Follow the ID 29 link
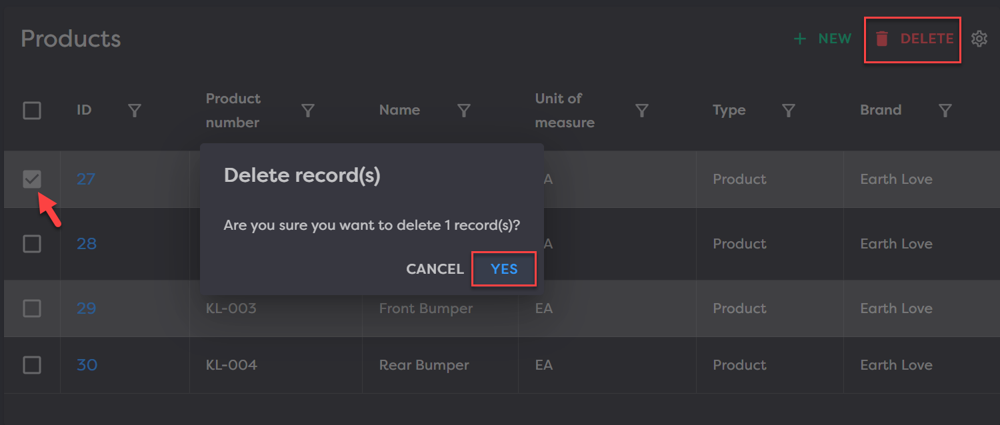This screenshot has height=425, width=1000. tap(87, 308)
